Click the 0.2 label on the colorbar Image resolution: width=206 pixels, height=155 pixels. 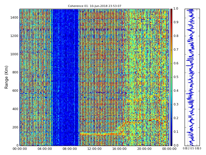pos(176,118)
